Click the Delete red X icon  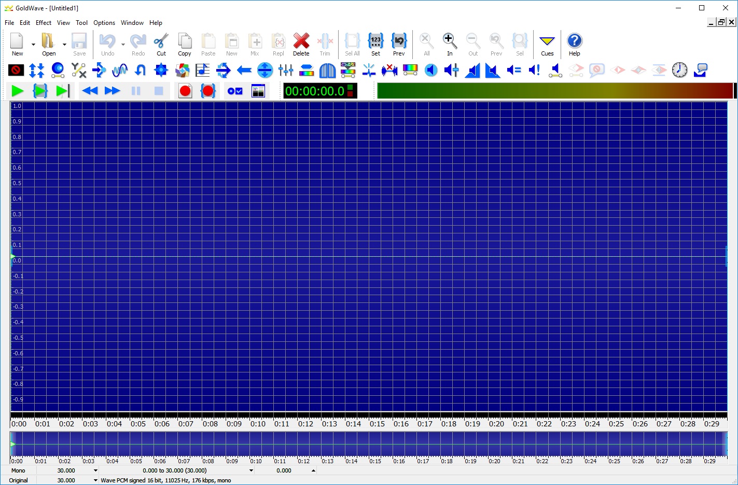[301, 45]
